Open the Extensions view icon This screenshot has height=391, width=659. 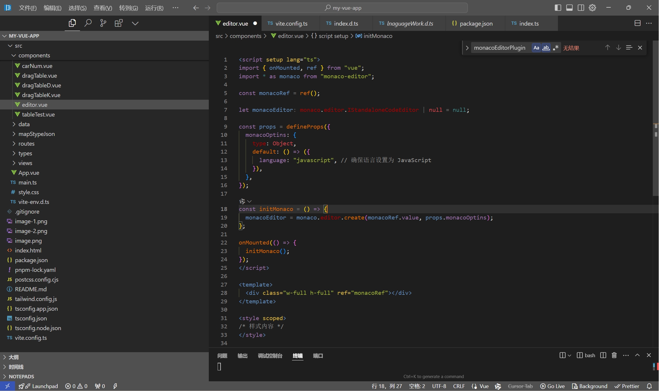tap(119, 23)
